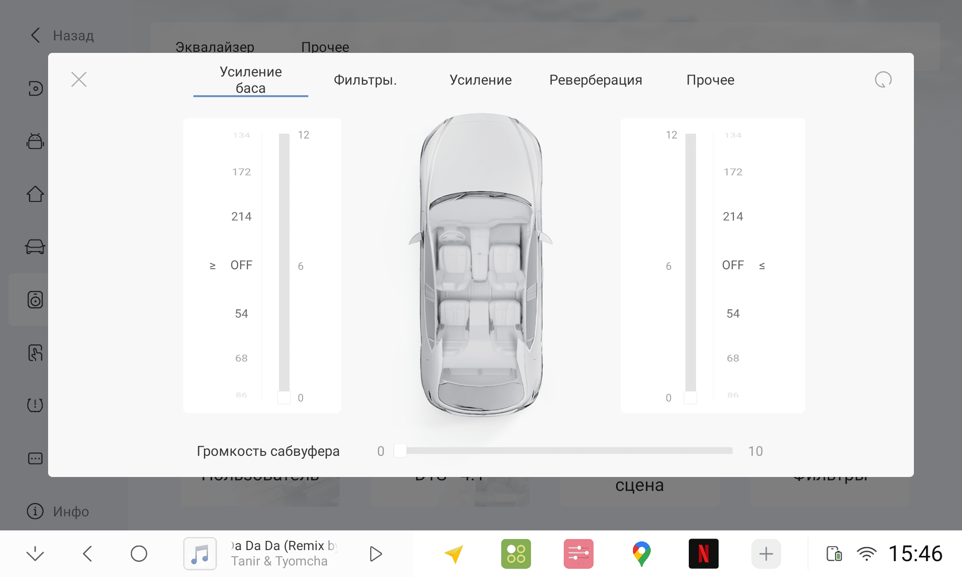The image size is (962, 577).
Task: Click the phone connection status icon
Action: (x=834, y=553)
